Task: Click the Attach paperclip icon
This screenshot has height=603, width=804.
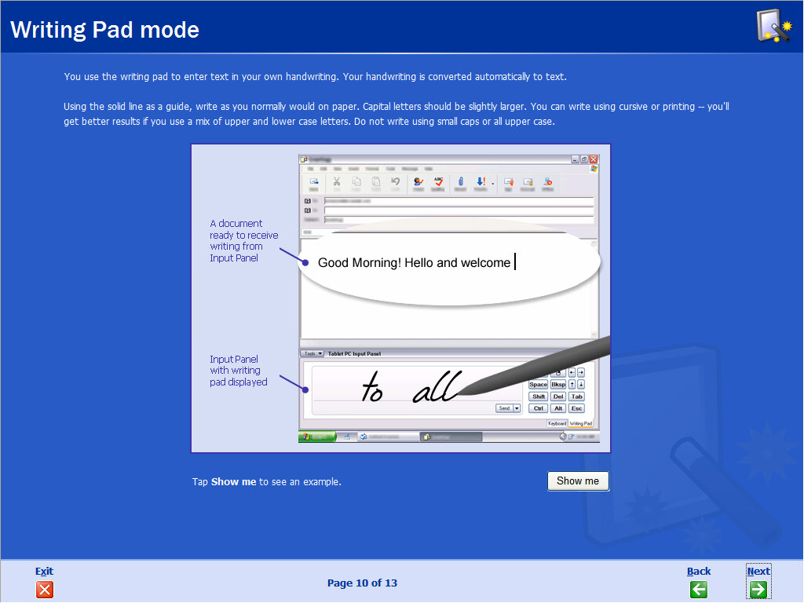Action: point(461,181)
